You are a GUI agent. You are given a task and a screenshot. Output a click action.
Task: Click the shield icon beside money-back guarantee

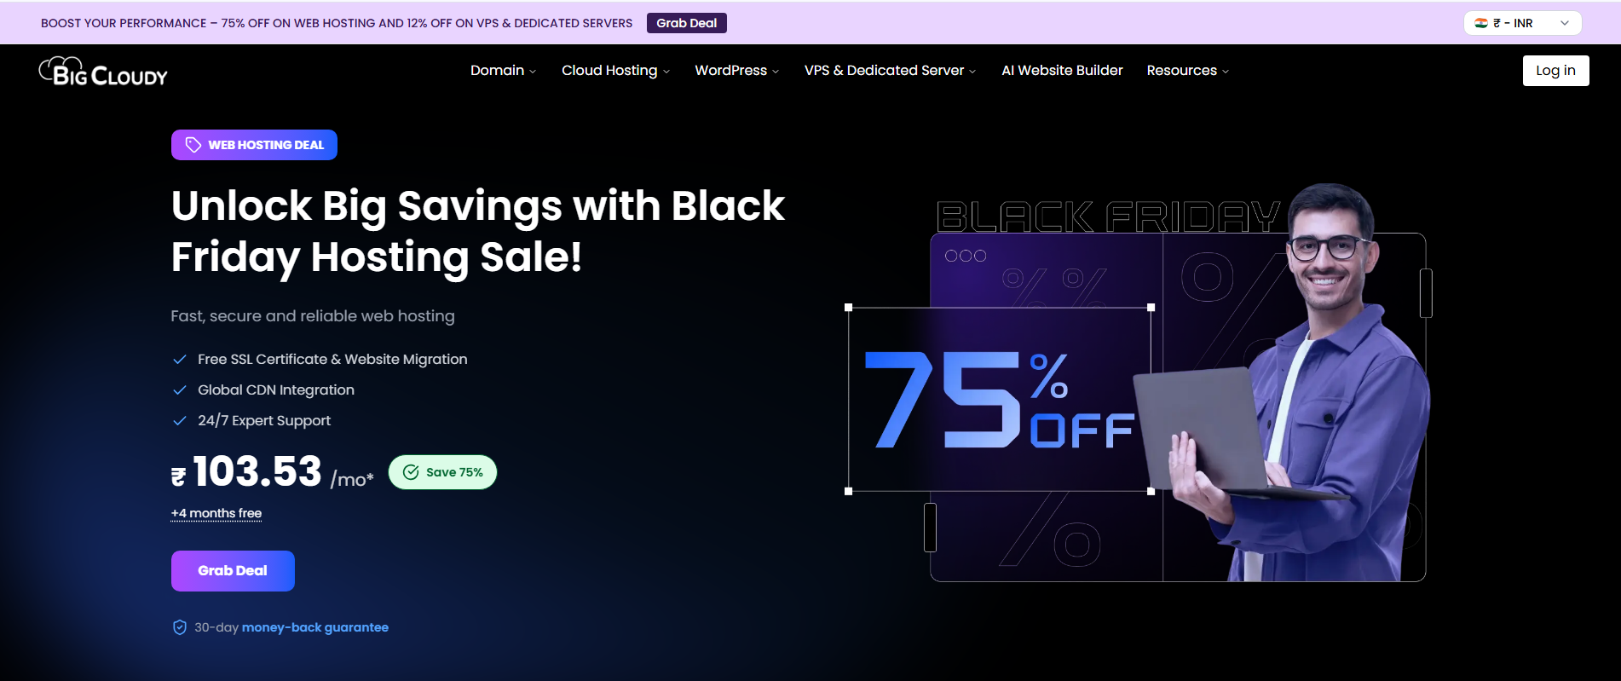pyautogui.click(x=180, y=627)
